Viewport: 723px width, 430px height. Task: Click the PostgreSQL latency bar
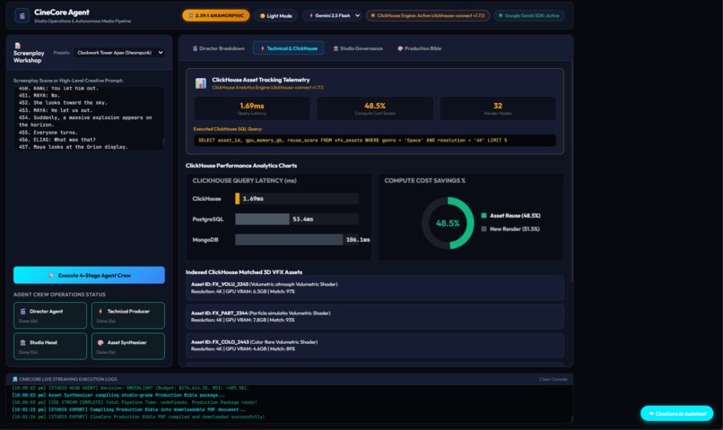tap(262, 219)
